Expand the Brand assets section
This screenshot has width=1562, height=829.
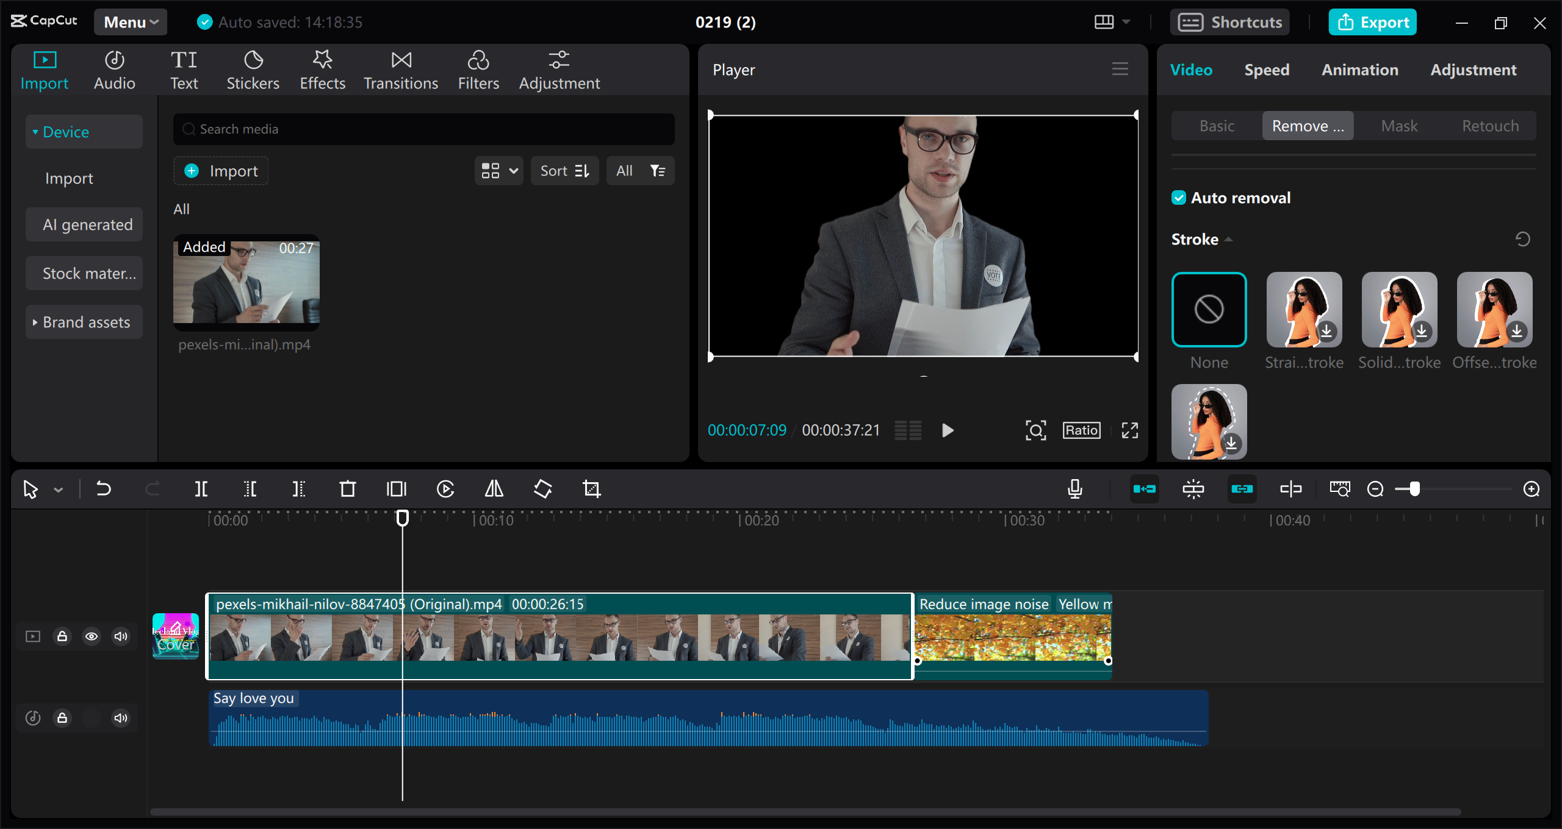(x=84, y=321)
